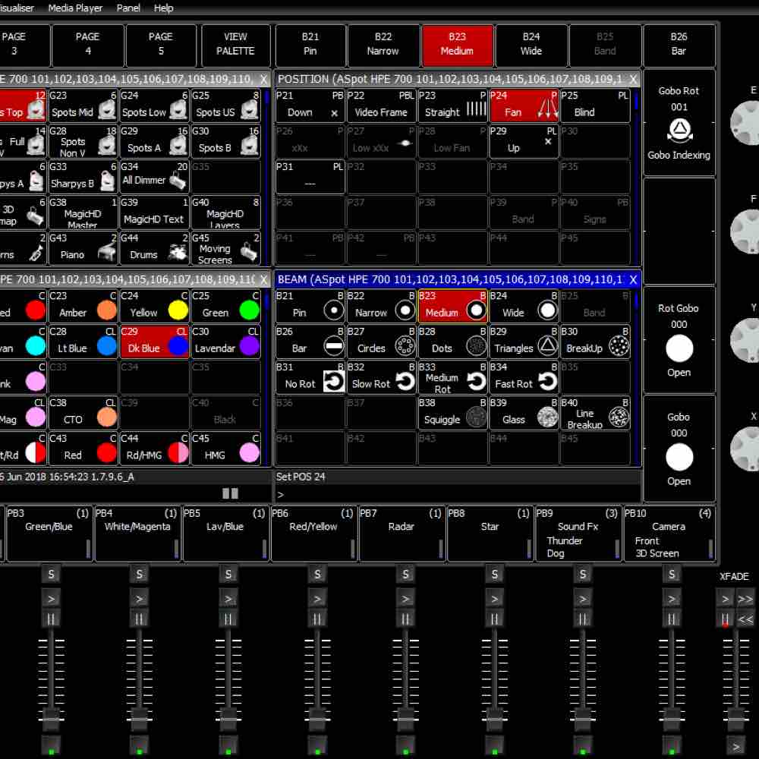
Task: Click the flash button below PB4 fader
Action: pos(140,745)
